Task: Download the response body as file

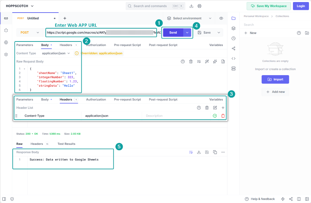Action: tap(199, 152)
